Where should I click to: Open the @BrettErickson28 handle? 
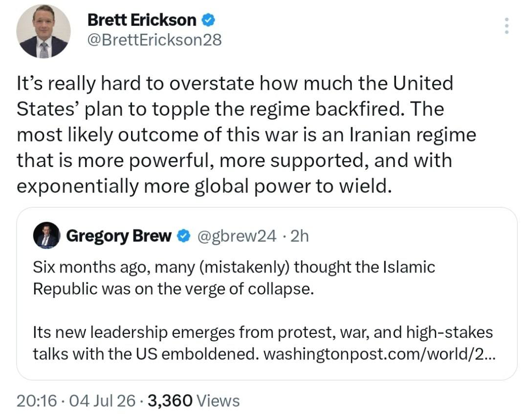(154, 40)
